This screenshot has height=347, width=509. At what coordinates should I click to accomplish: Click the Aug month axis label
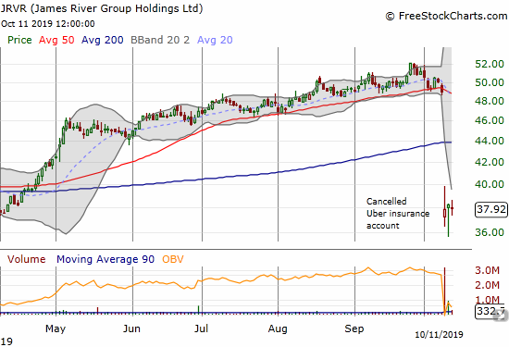278,328
